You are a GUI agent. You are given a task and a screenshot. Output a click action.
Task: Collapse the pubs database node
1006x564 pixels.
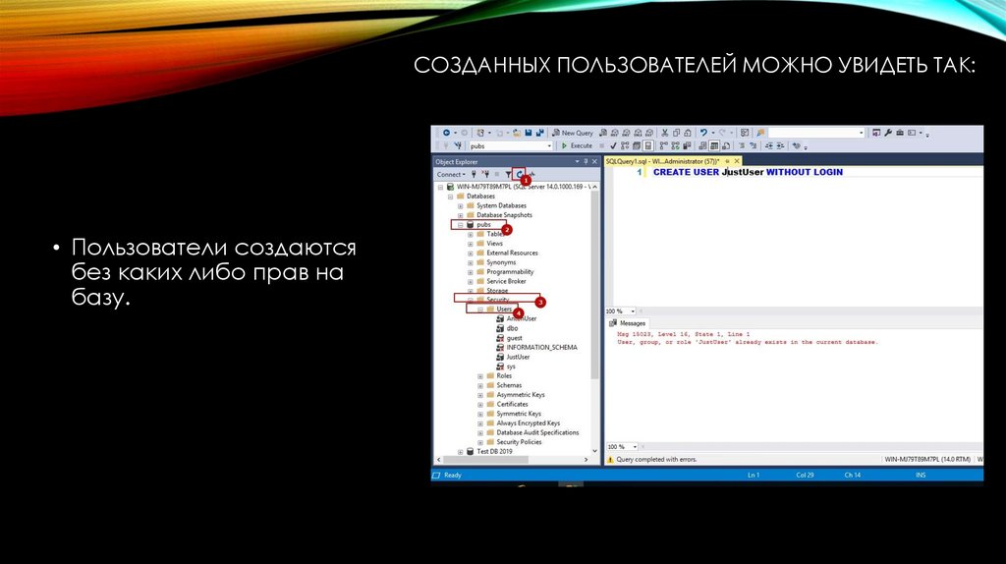(x=460, y=225)
